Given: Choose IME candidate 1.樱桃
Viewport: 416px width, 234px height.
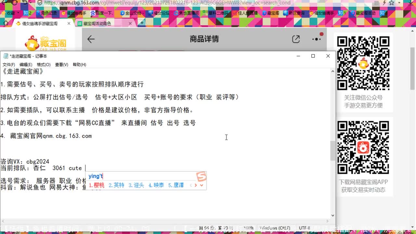Looking at the screenshot, I should (97, 185).
